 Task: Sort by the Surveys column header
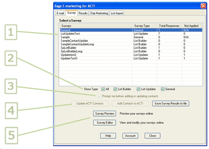96,26
